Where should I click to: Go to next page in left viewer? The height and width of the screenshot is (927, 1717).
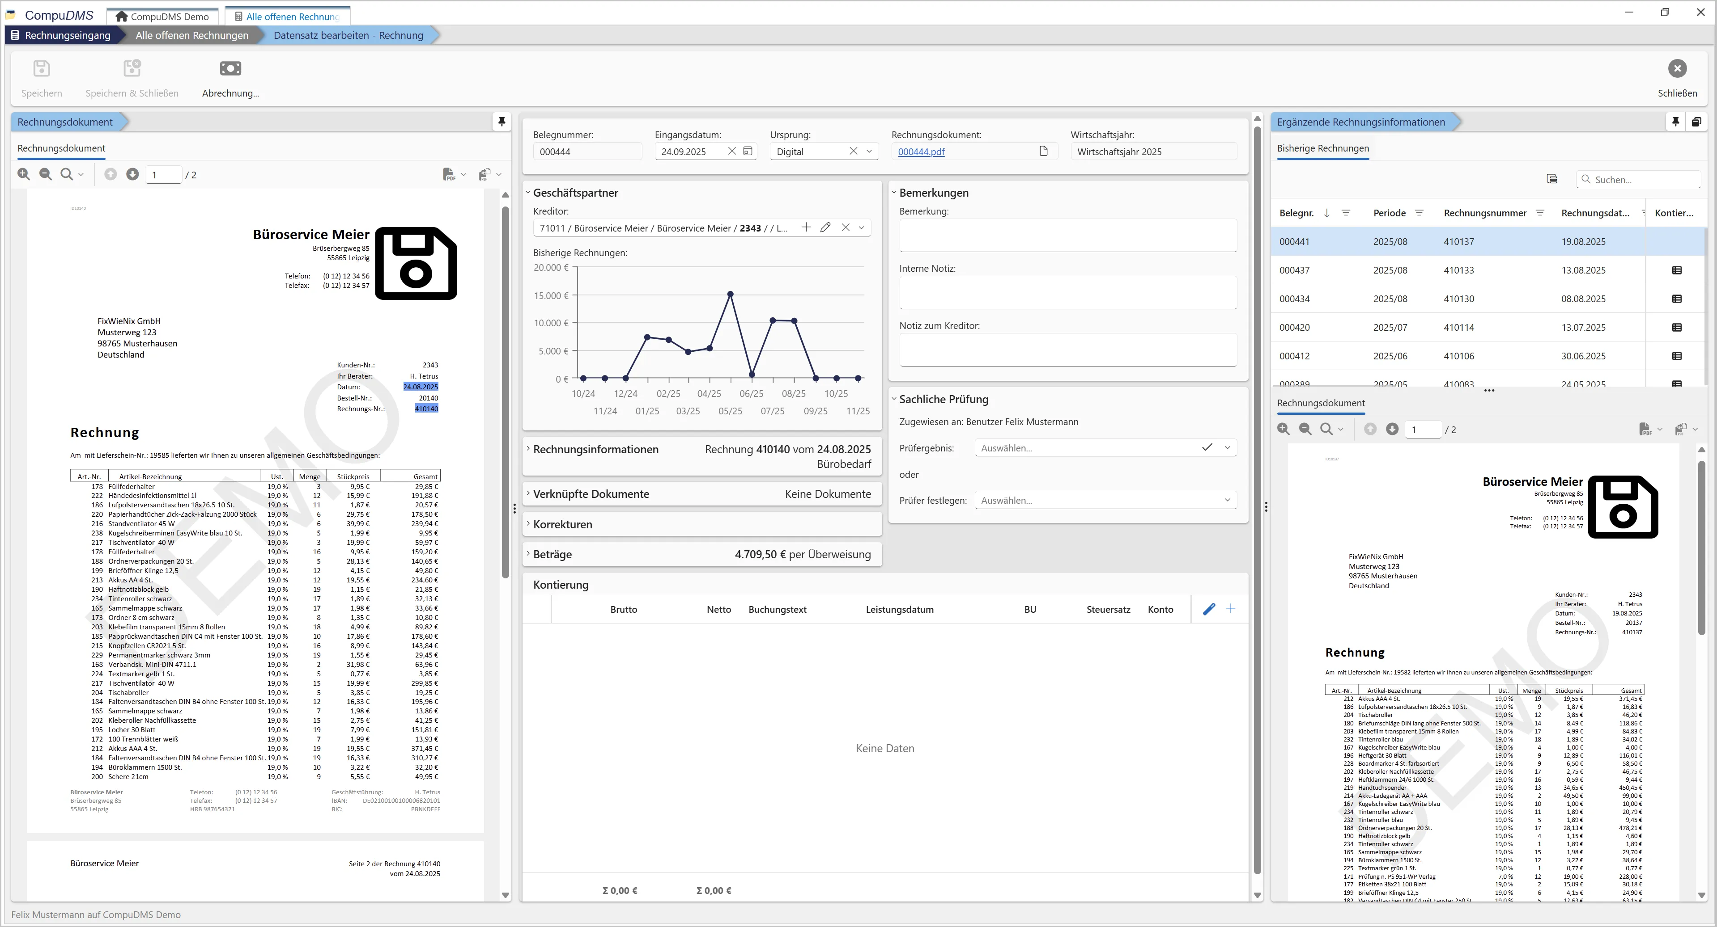(132, 174)
